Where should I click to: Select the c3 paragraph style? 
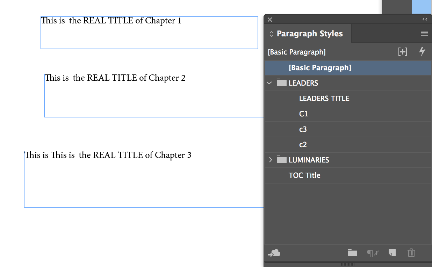coord(303,129)
